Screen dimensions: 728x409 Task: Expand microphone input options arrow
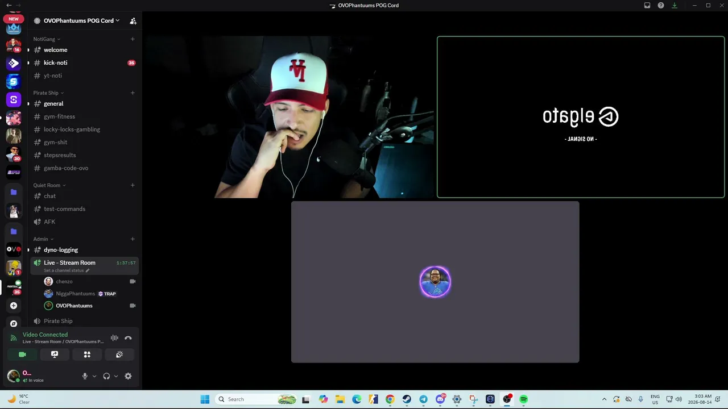(94, 376)
